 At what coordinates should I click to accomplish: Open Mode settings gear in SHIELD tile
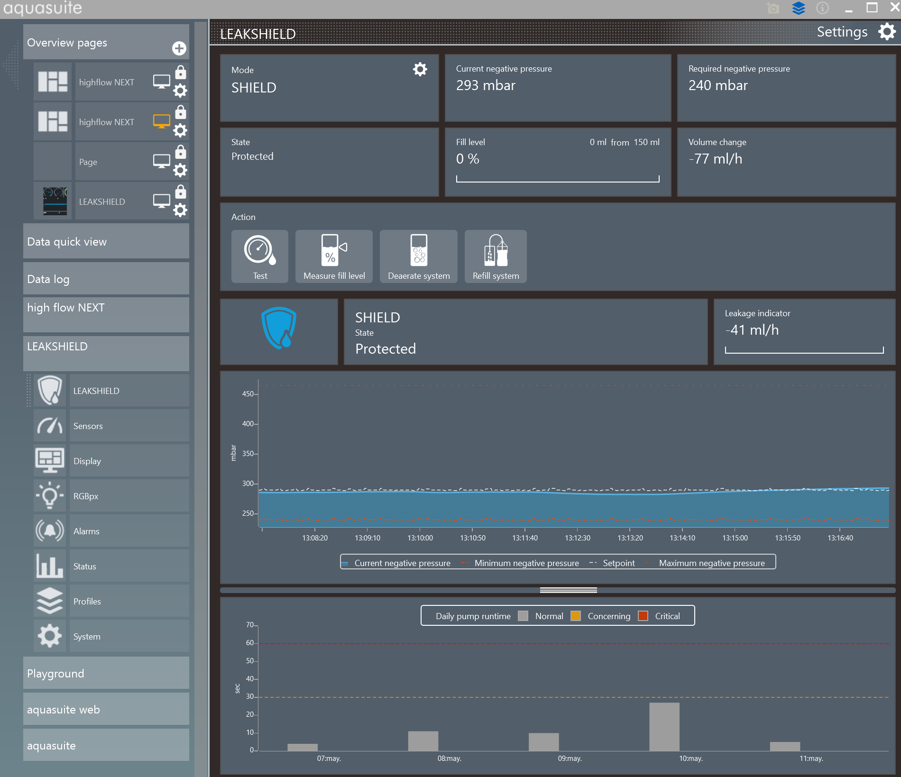420,69
